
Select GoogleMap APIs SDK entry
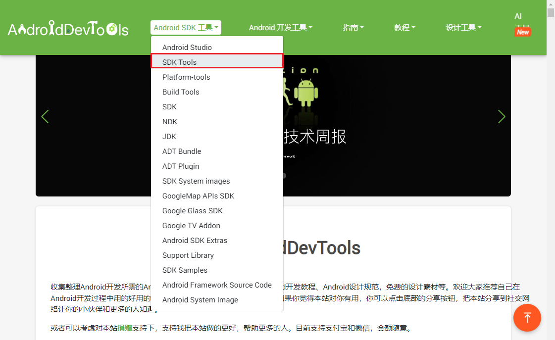(217, 196)
